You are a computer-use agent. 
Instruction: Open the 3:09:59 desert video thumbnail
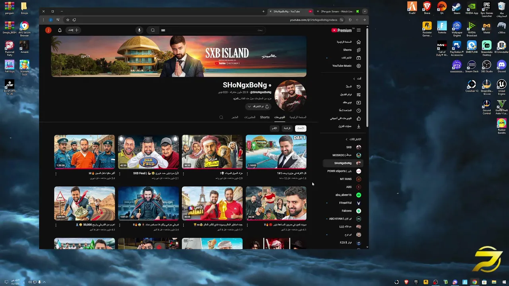click(x=84, y=203)
